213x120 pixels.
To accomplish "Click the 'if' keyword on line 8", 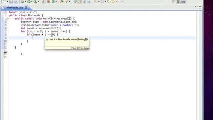I will click(x=28, y=35).
